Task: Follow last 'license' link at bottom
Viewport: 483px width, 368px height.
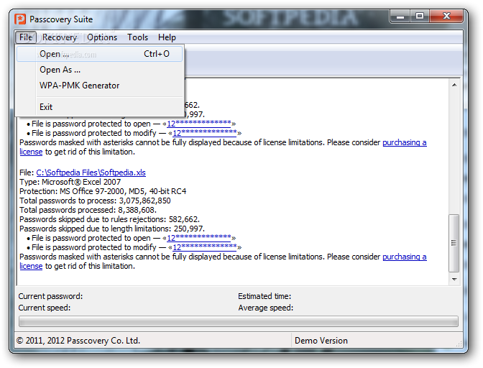Action: point(31,266)
